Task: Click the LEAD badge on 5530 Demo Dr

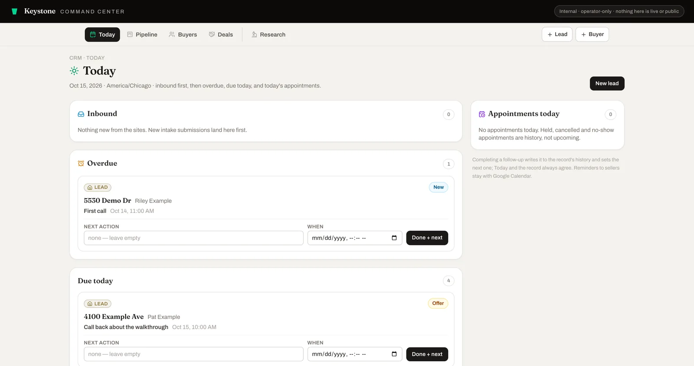Action: pos(98,187)
